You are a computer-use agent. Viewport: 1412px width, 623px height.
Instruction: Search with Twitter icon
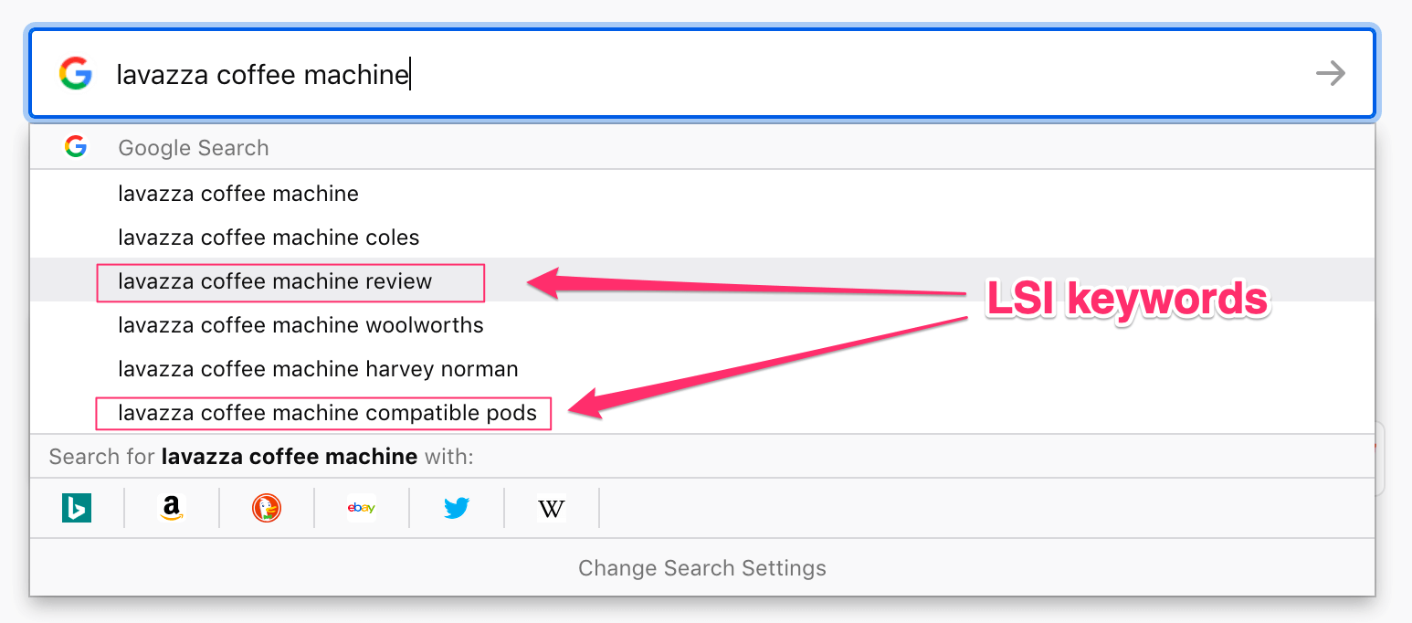pyautogui.click(x=457, y=508)
